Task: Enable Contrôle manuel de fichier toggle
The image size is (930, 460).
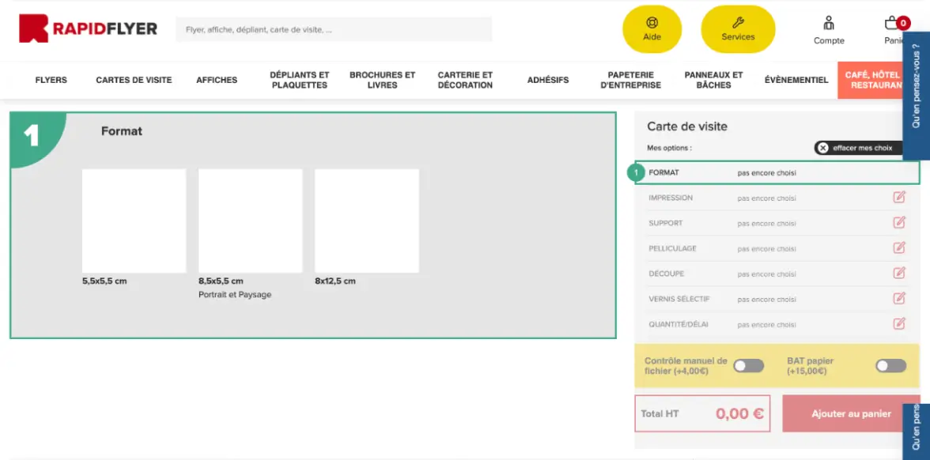Action: [x=748, y=366]
